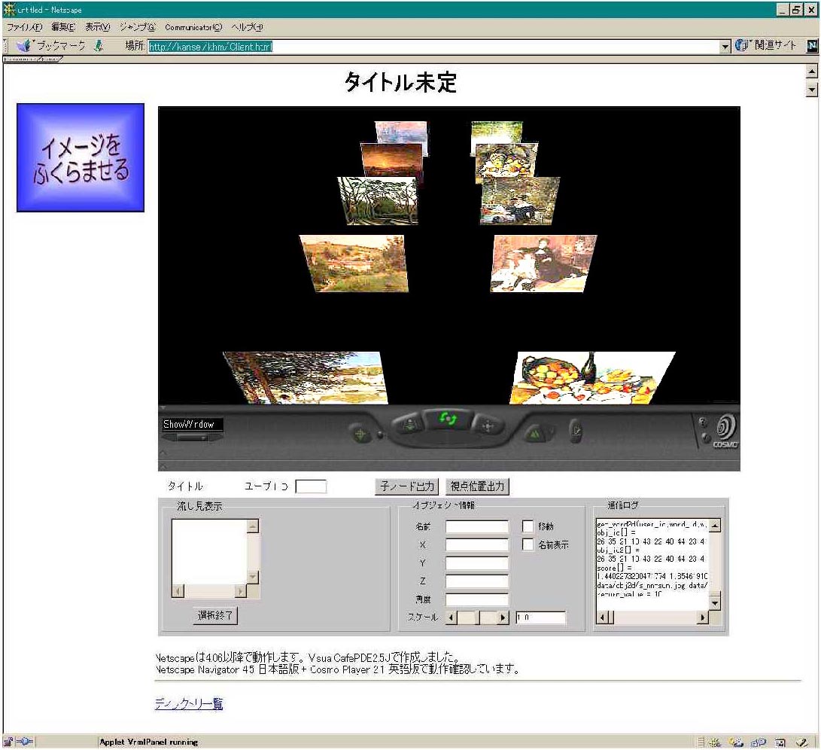The height and width of the screenshot is (750, 821).
Task: Click the 通信ログ scrollbar up arrow
Action: (x=715, y=525)
